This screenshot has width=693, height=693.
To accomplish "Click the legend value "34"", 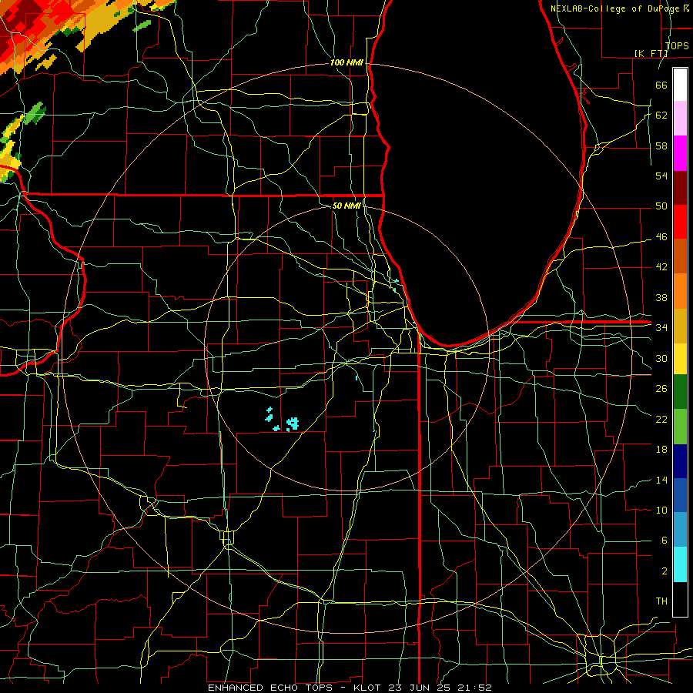I will pos(661,328).
